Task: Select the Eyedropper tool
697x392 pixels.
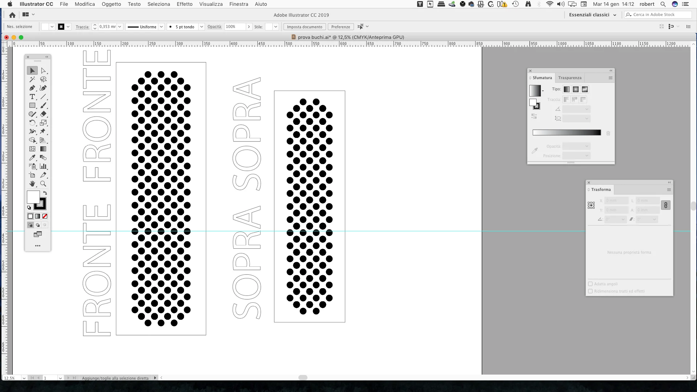Action: pyautogui.click(x=32, y=158)
